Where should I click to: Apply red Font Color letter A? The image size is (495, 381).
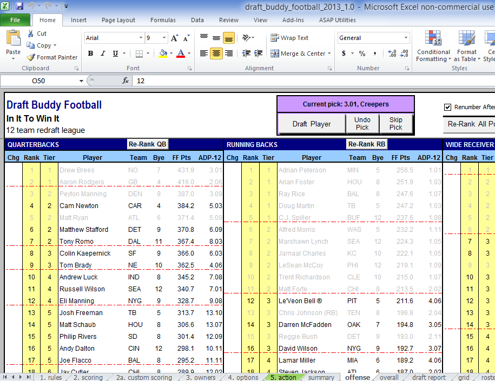coord(181,54)
